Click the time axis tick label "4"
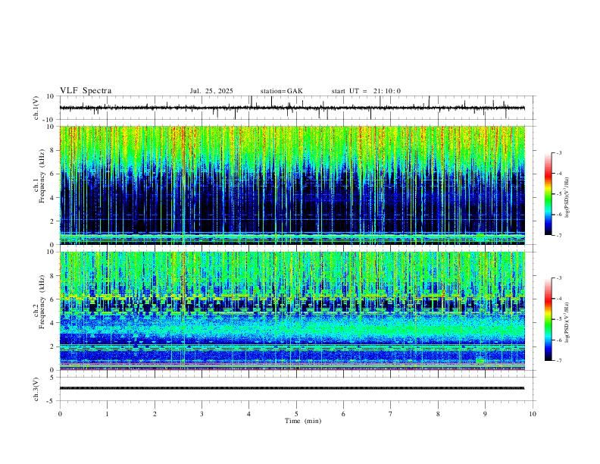 pyautogui.click(x=249, y=414)
